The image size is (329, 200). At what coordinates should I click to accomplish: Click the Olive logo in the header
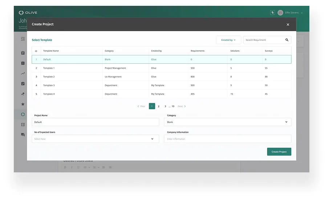(28, 13)
